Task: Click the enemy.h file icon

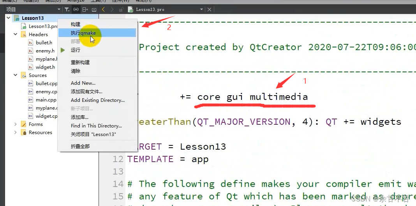Action: pyautogui.click(x=31, y=51)
